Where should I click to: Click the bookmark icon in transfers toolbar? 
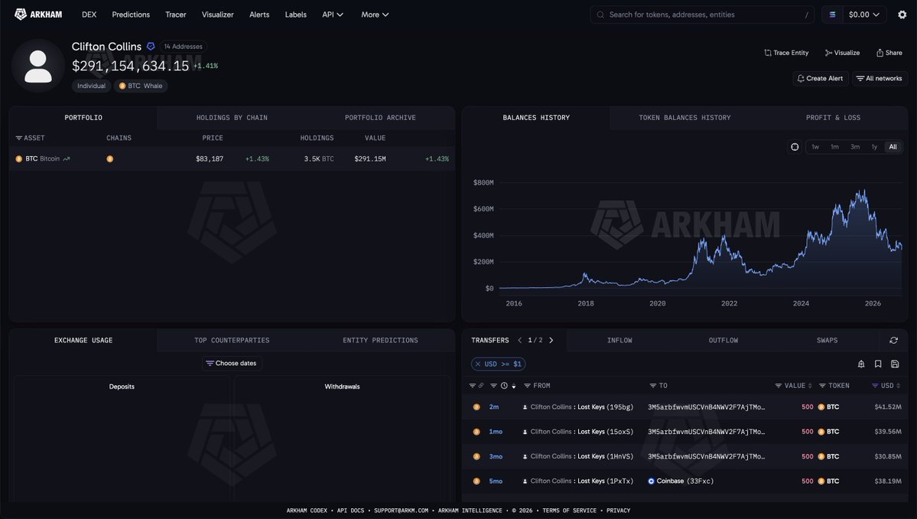878,364
